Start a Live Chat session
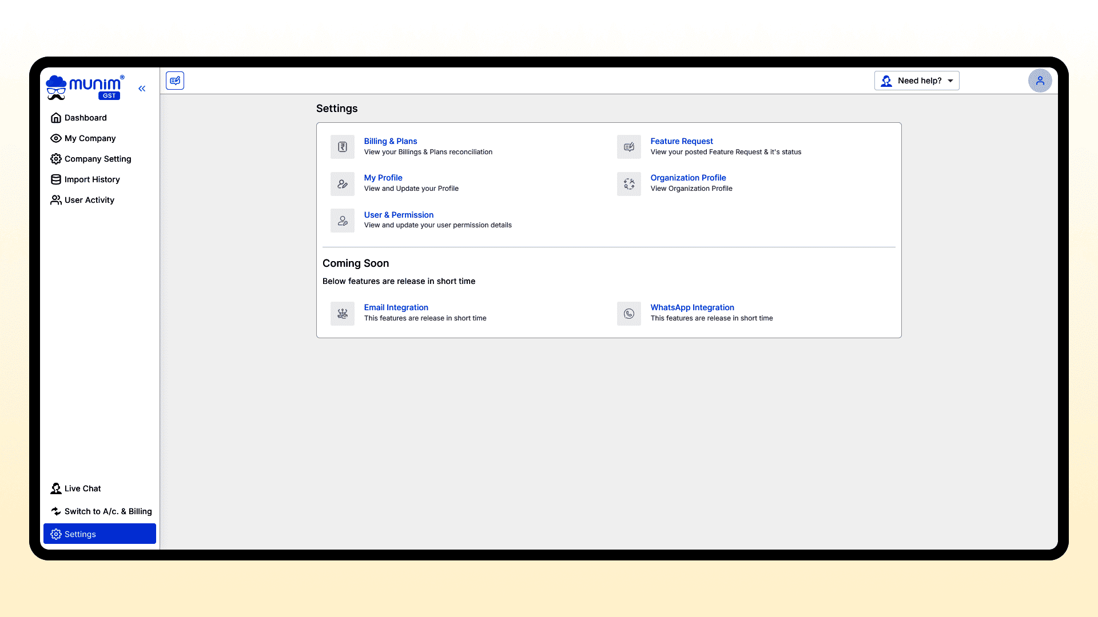 coord(82,488)
